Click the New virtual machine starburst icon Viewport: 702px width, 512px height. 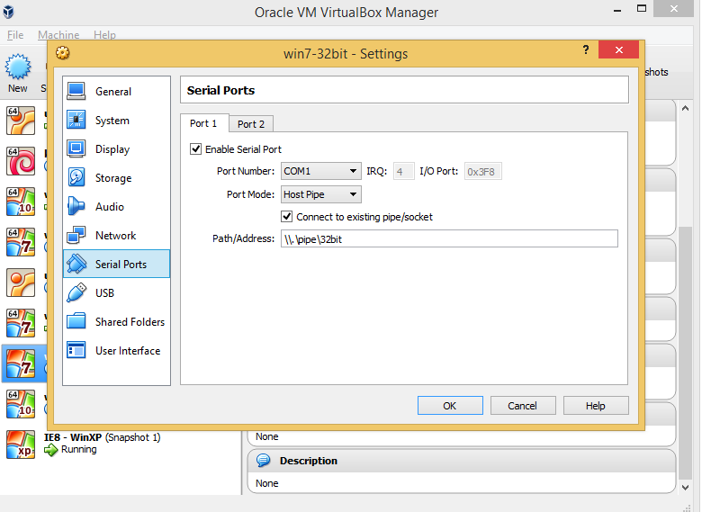click(18, 67)
